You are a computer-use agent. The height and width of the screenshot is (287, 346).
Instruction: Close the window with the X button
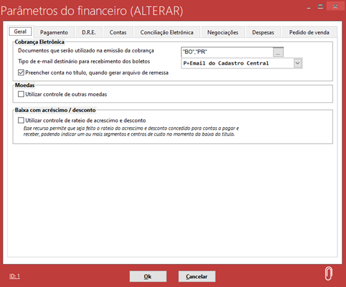click(335, 6)
